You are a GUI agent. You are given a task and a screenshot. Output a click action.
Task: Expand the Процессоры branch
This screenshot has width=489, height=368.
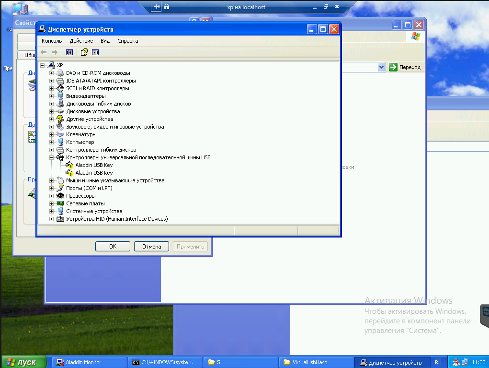click(x=51, y=196)
